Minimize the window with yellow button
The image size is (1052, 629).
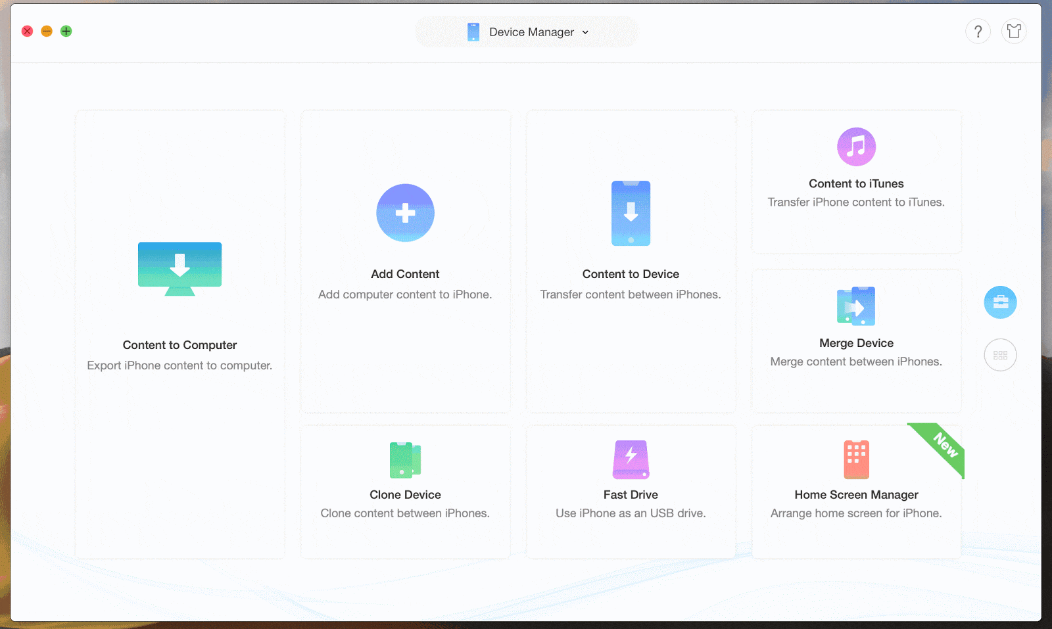[x=47, y=31]
